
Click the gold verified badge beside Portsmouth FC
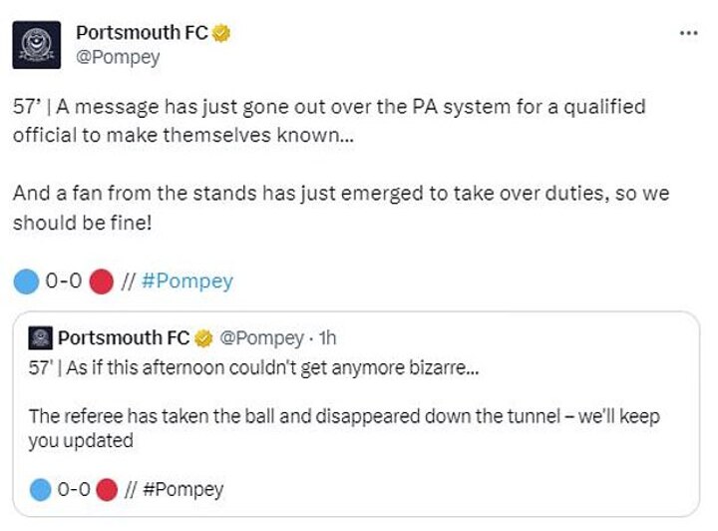(x=221, y=33)
